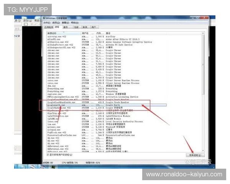
Task: Click Local Security Authority Process description
Action: click(124, 122)
